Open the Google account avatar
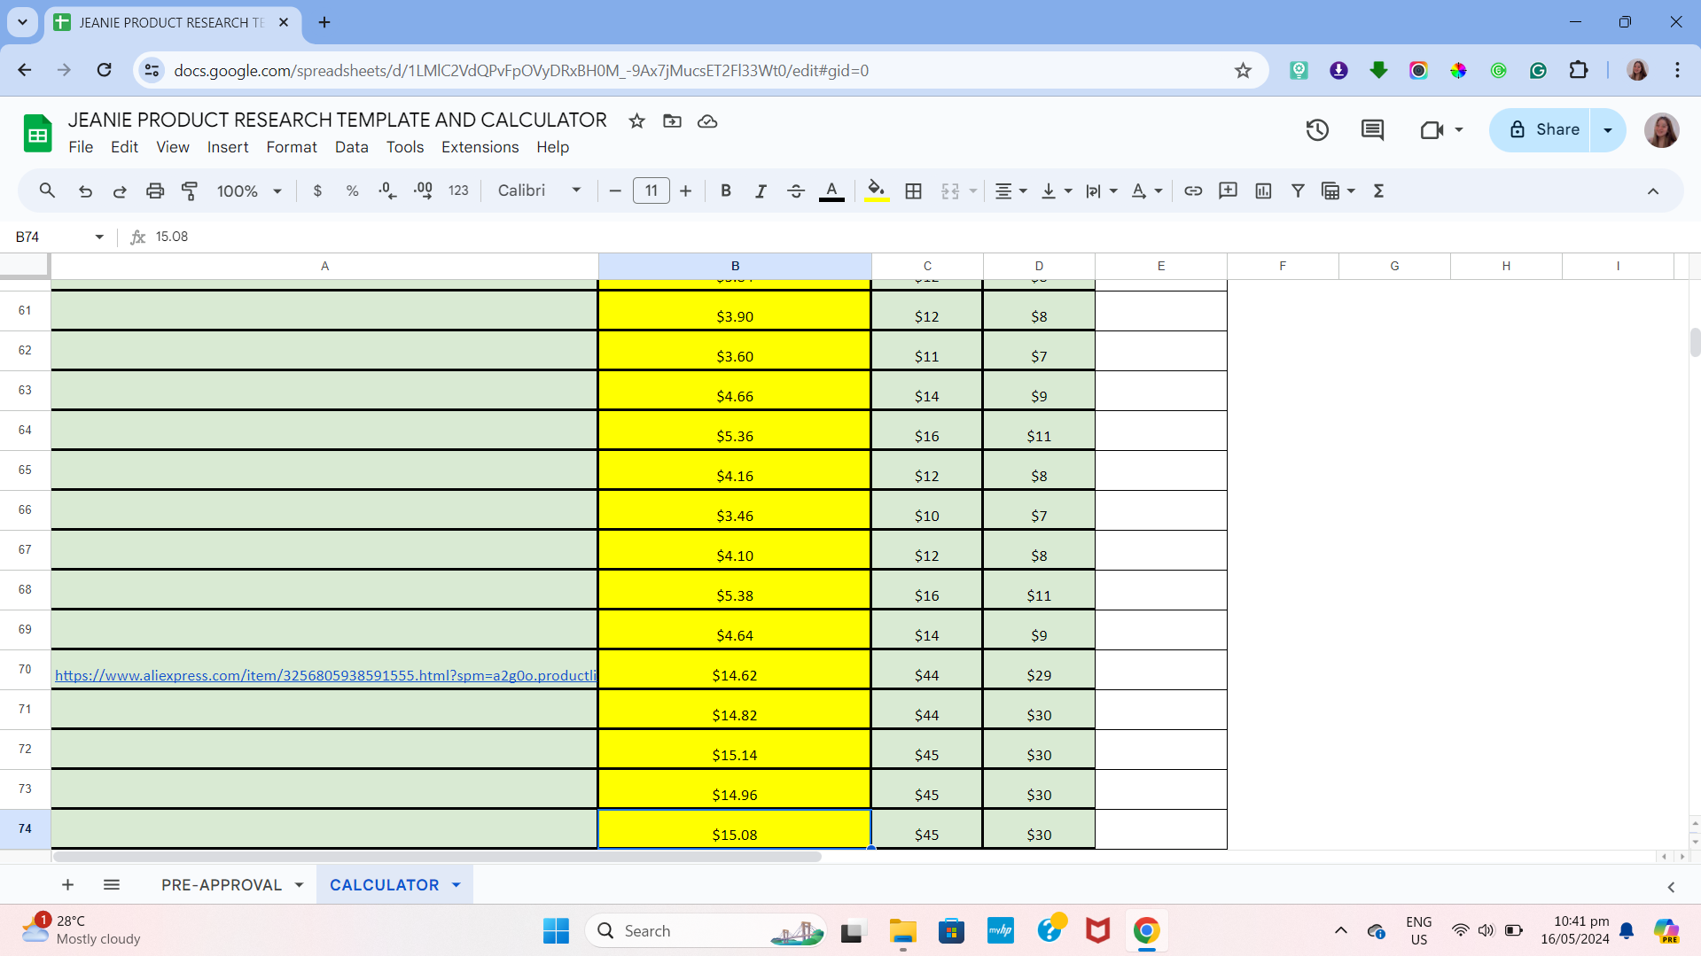 pos(1661,130)
